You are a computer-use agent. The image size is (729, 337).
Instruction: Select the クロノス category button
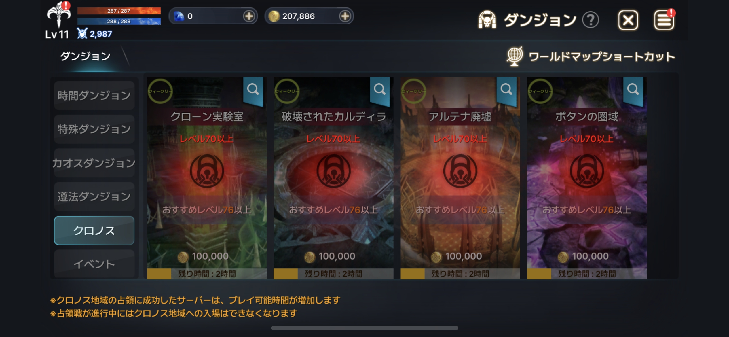94,230
